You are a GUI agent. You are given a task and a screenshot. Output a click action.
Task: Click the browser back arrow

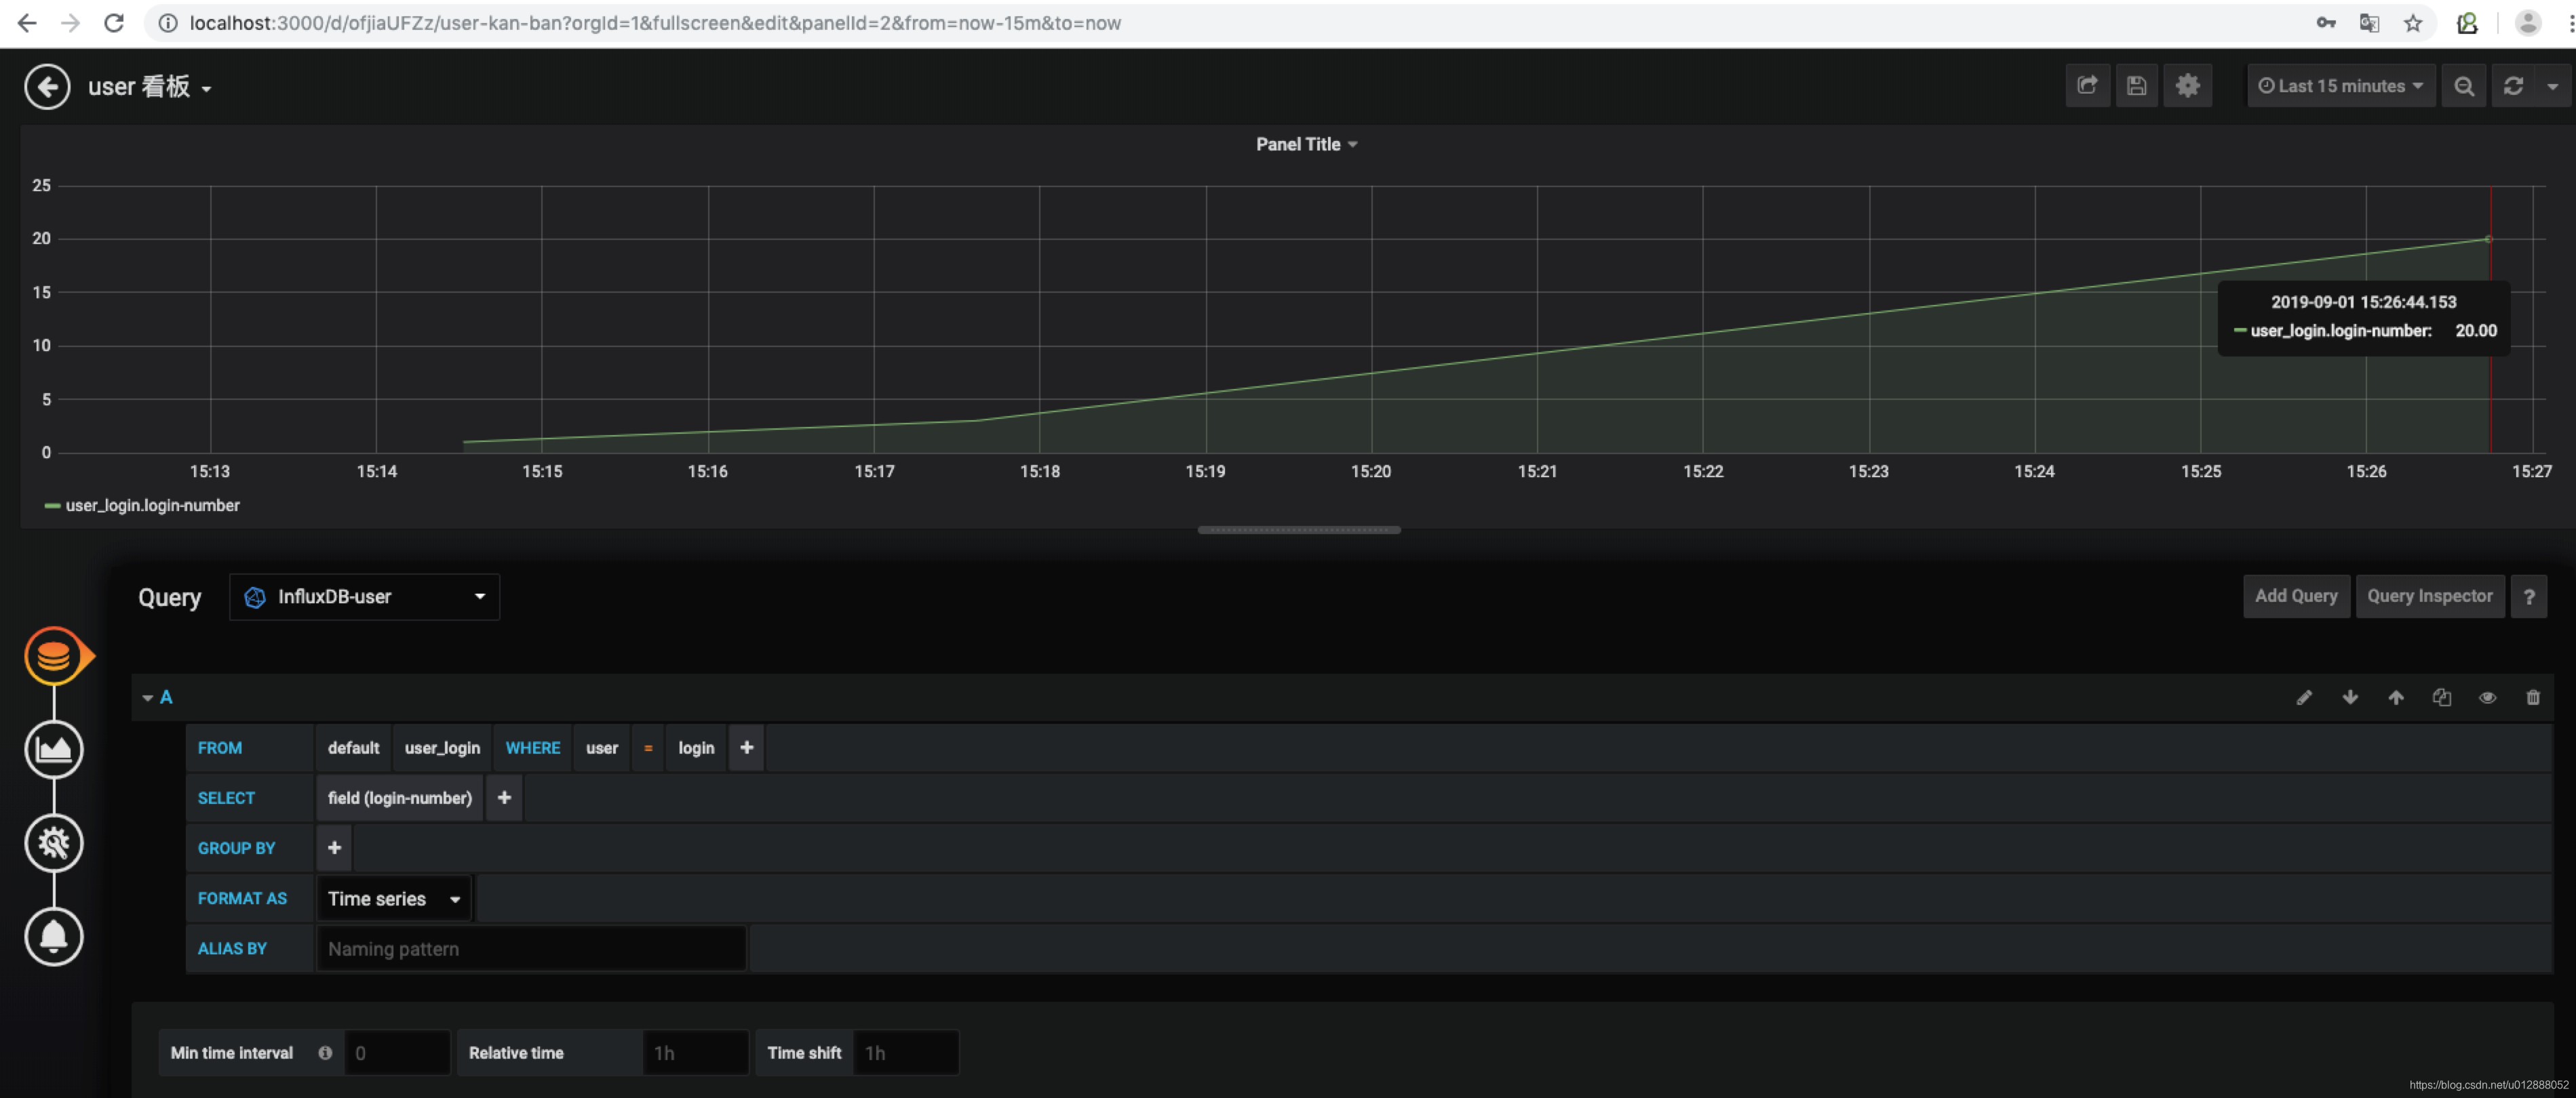[27, 23]
